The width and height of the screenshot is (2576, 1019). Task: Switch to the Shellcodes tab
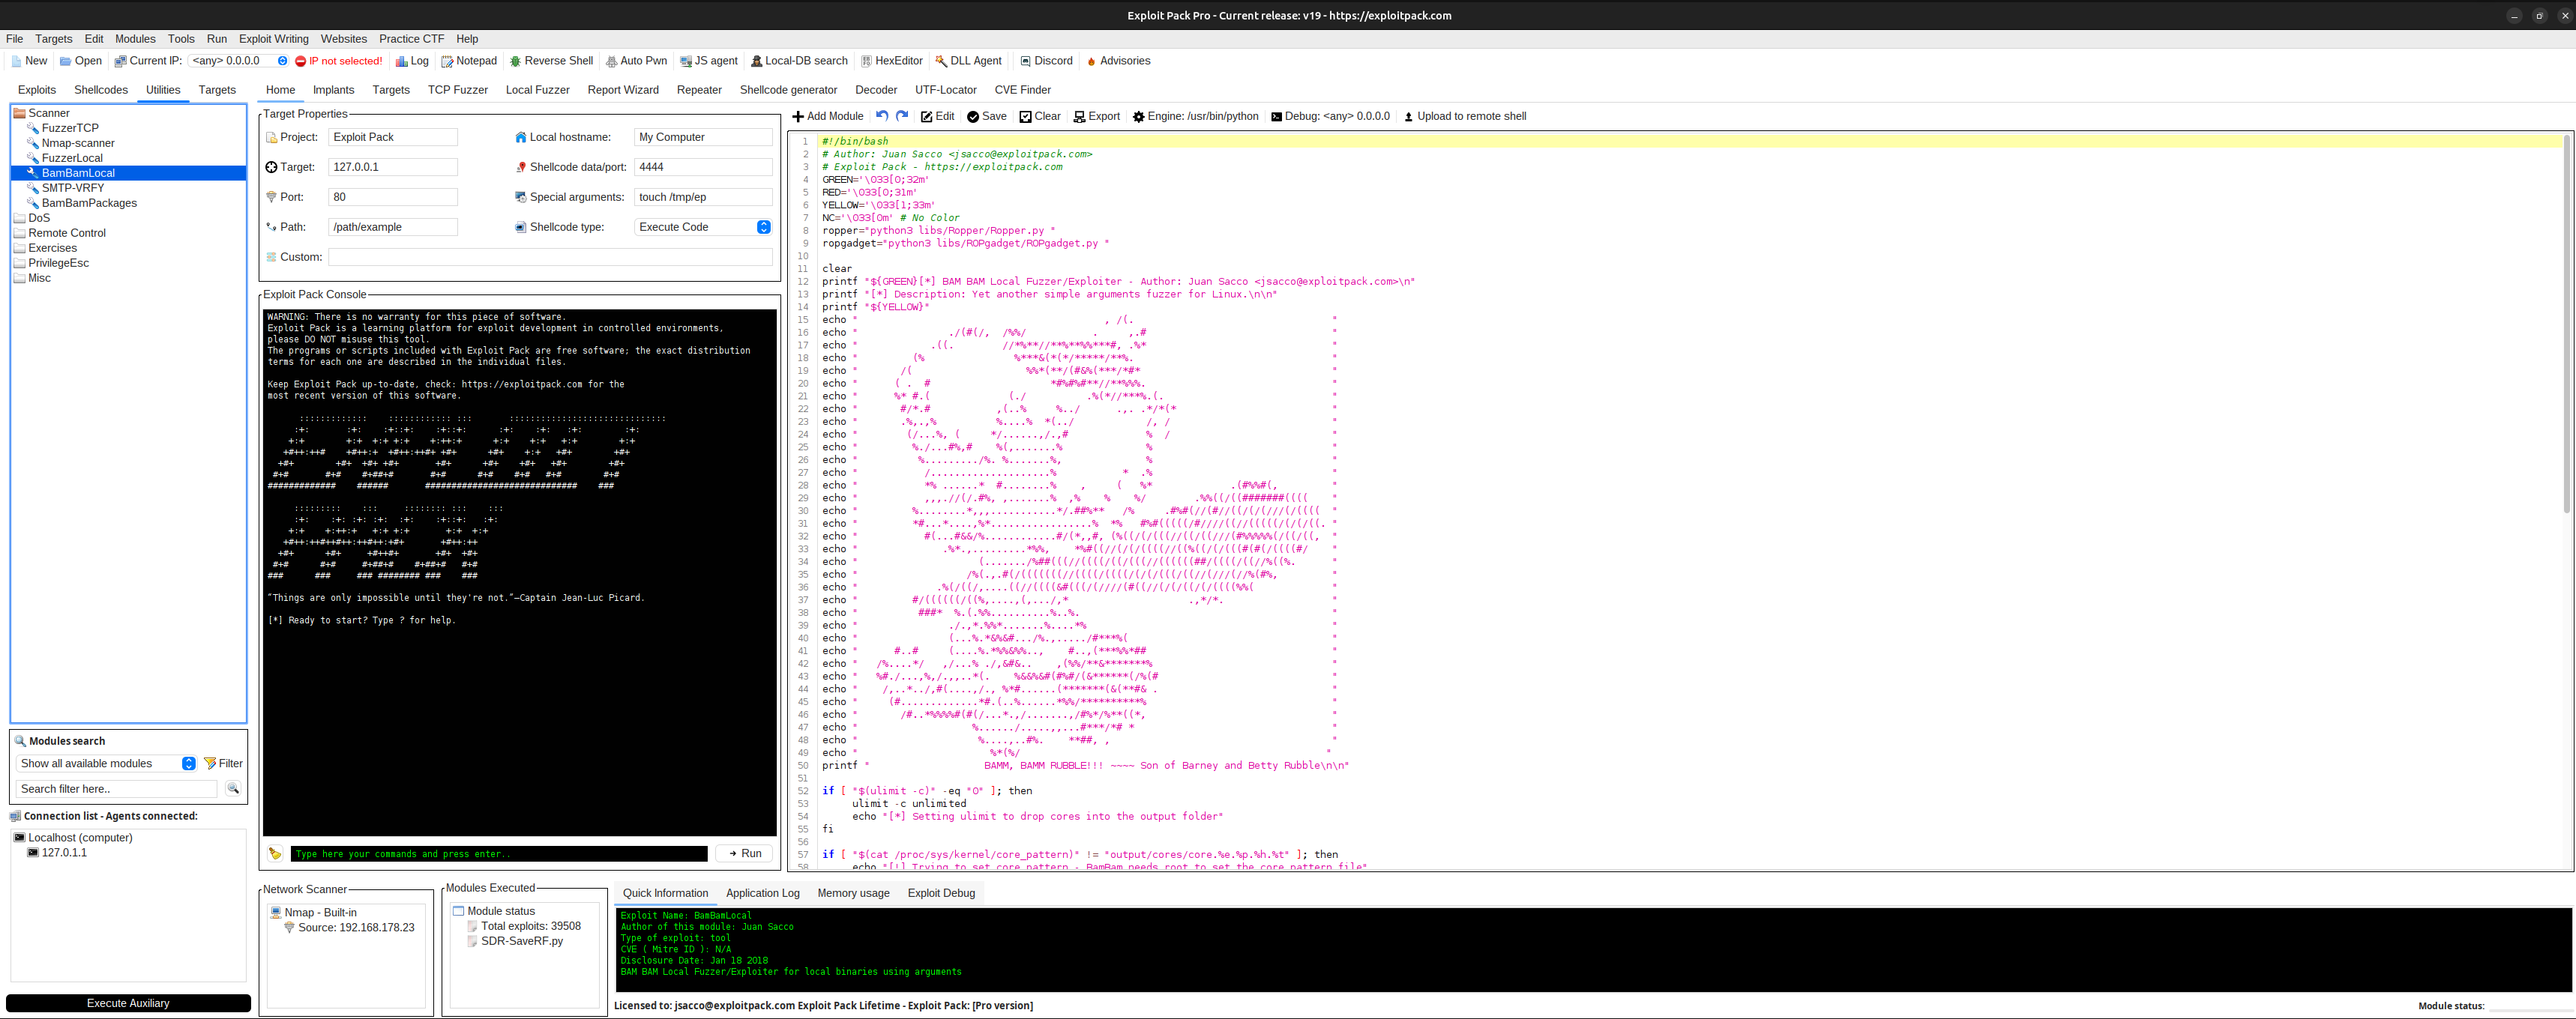101,90
